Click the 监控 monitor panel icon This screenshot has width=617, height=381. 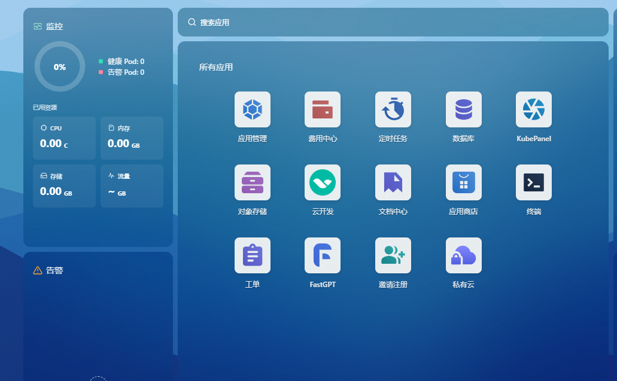[38, 26]
